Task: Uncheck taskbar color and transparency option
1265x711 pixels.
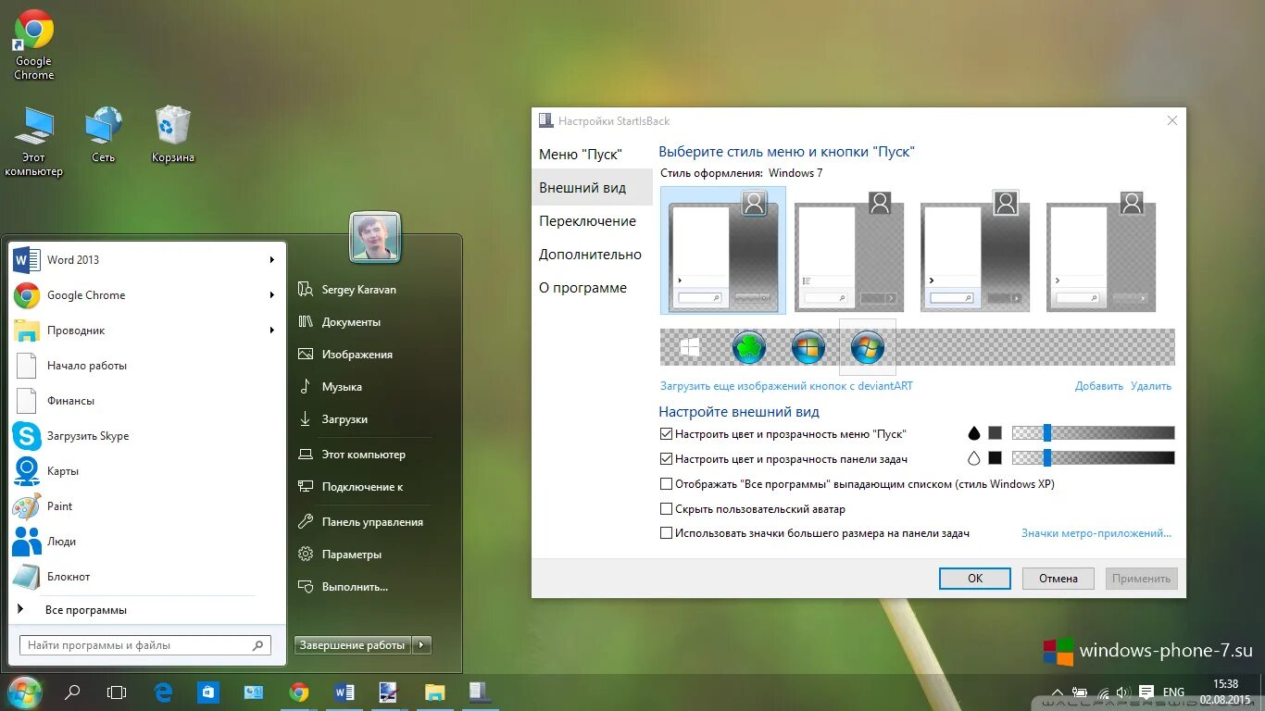Action: tap(666, 458)
